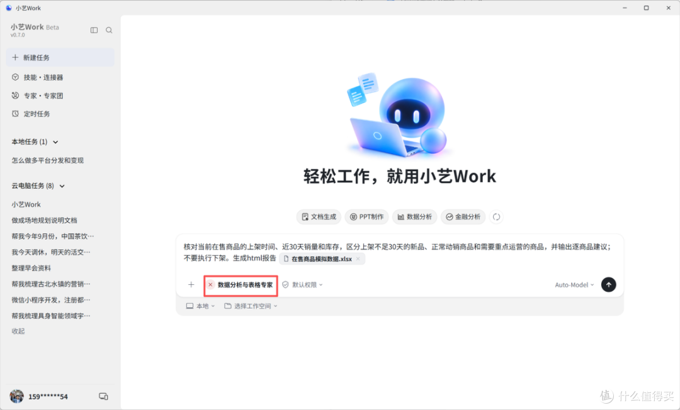Open task 做成场地规划说明文档
This screenshot has height=410, width=680.
point(44,220)
